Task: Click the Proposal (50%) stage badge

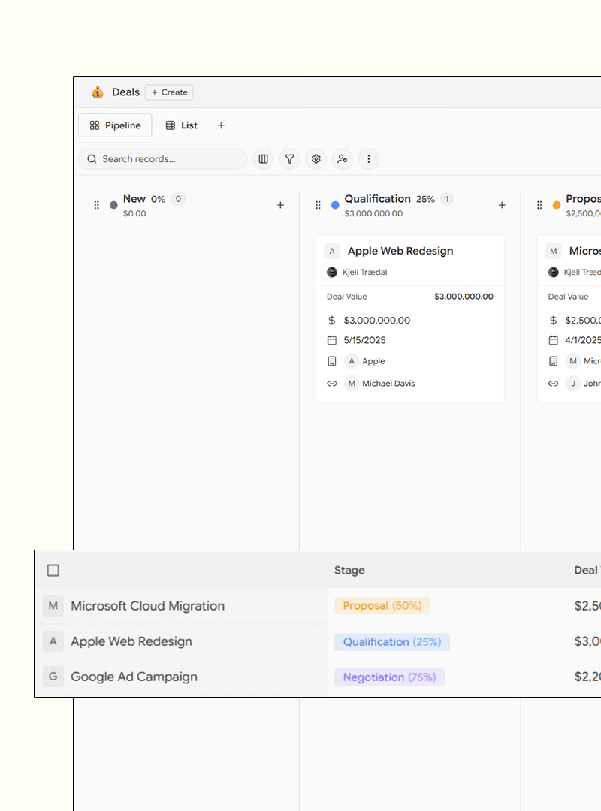Action: (x=382, y=606)
